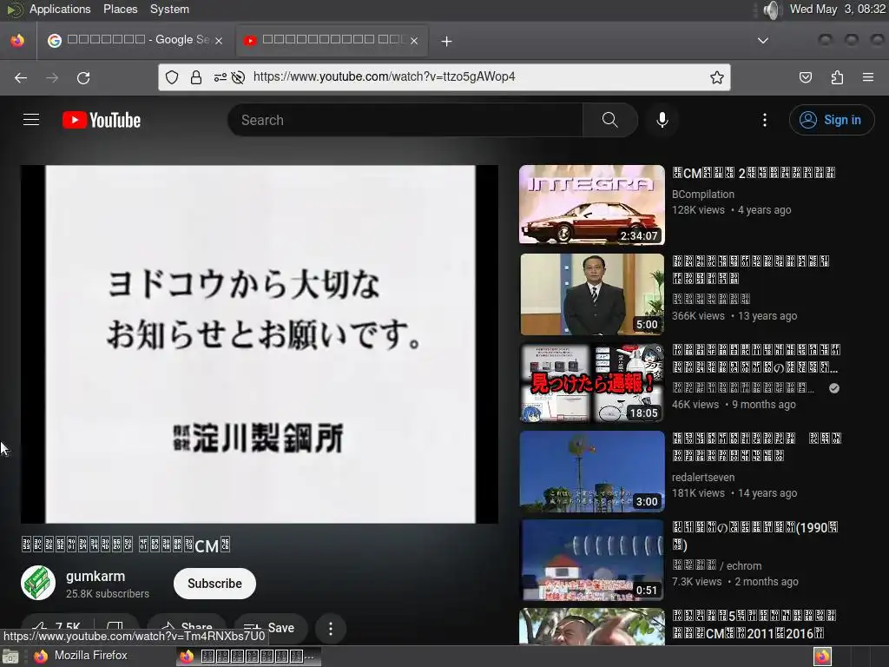
Task: Click the autoplay blocked icon in address bar
Action: (238, 77)
